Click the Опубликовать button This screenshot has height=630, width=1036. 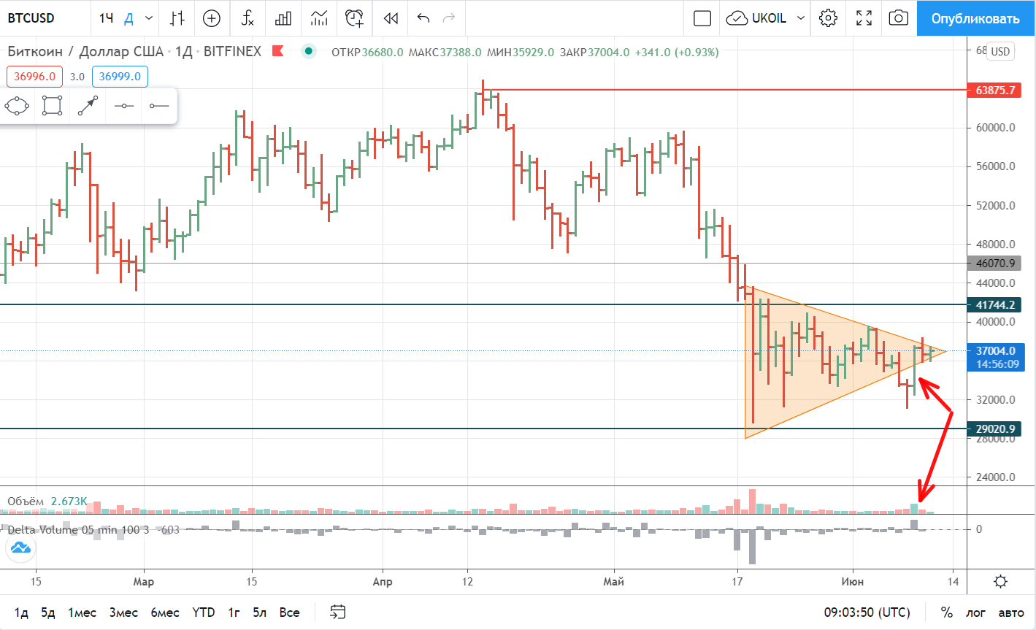point(975,18)
